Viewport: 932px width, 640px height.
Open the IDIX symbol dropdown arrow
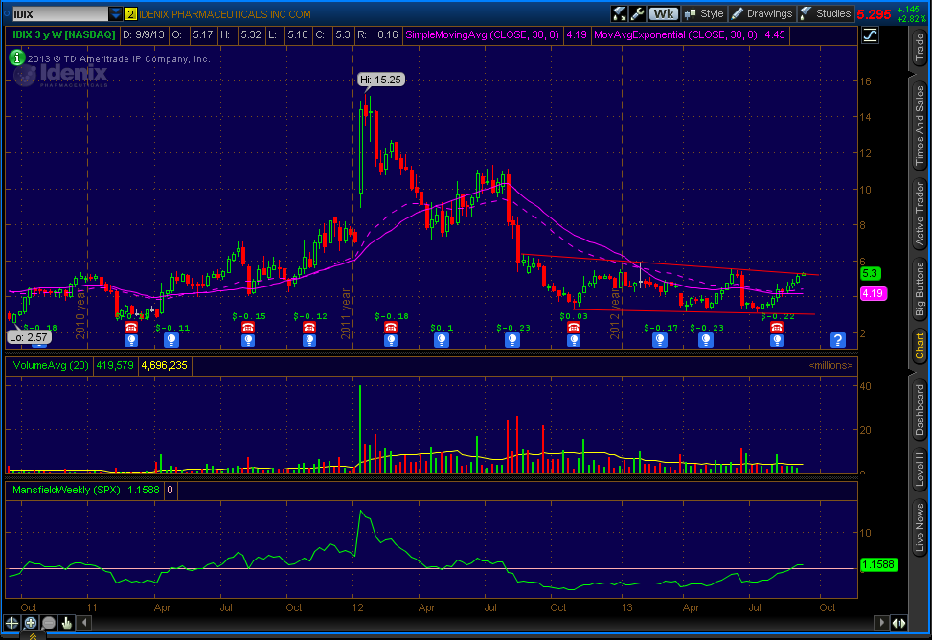point(115,14)
